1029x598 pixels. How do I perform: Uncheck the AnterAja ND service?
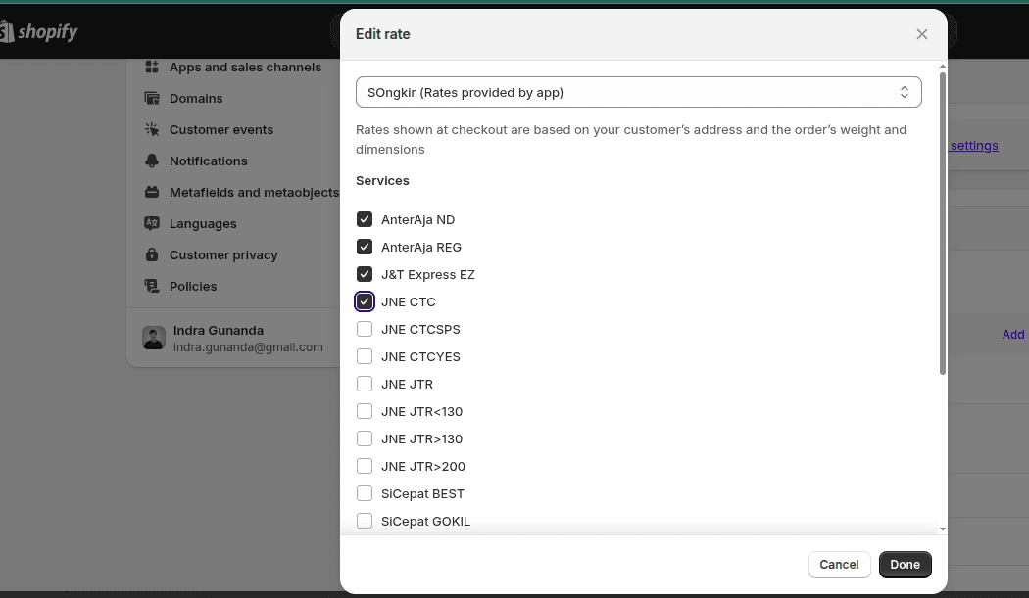[x=365, y=220]
